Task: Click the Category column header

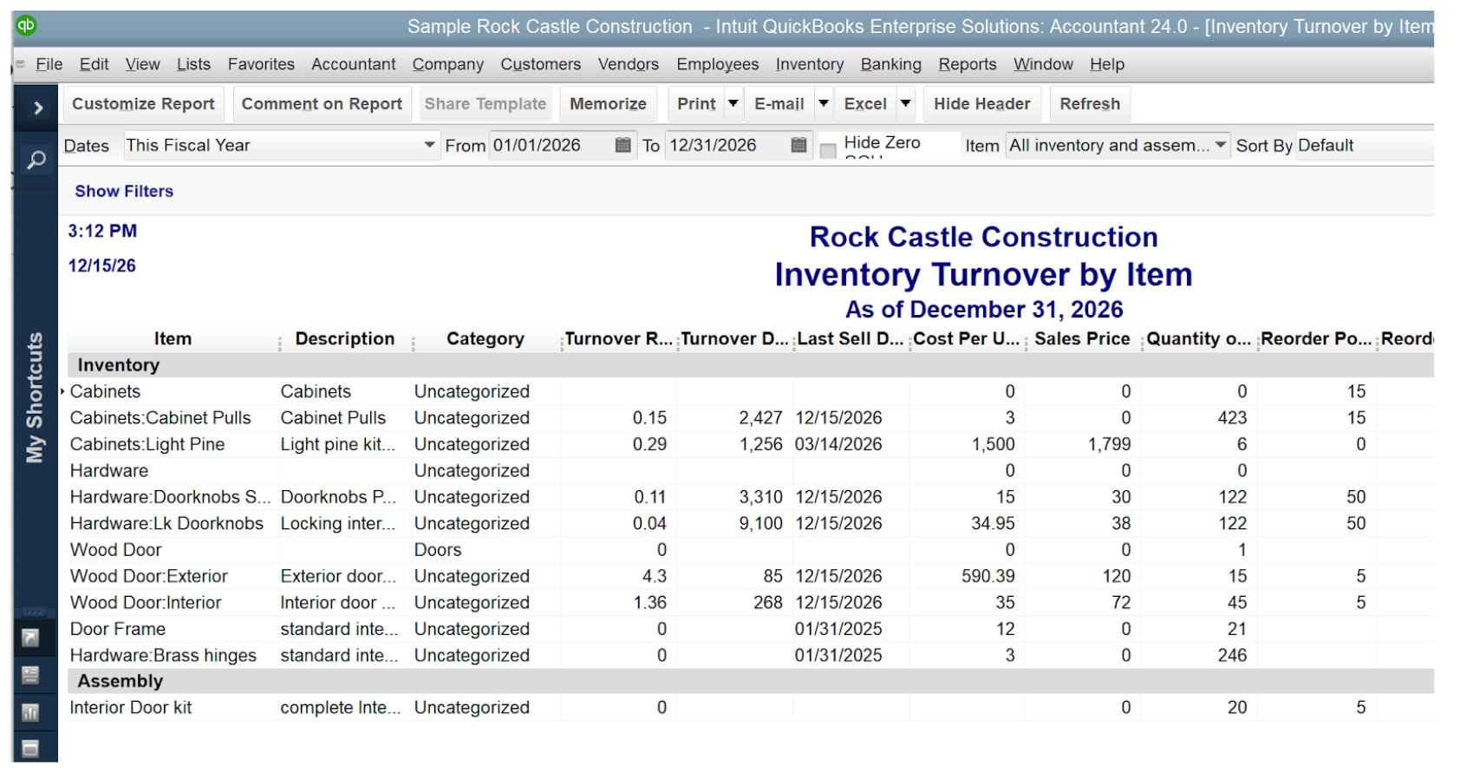Action: (486, 338)
